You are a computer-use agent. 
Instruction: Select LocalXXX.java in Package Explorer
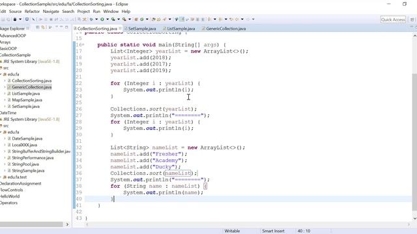[25, 145]
